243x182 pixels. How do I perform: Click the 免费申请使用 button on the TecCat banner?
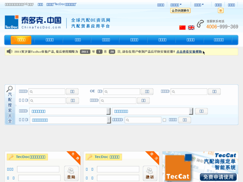tap(218, 177)
